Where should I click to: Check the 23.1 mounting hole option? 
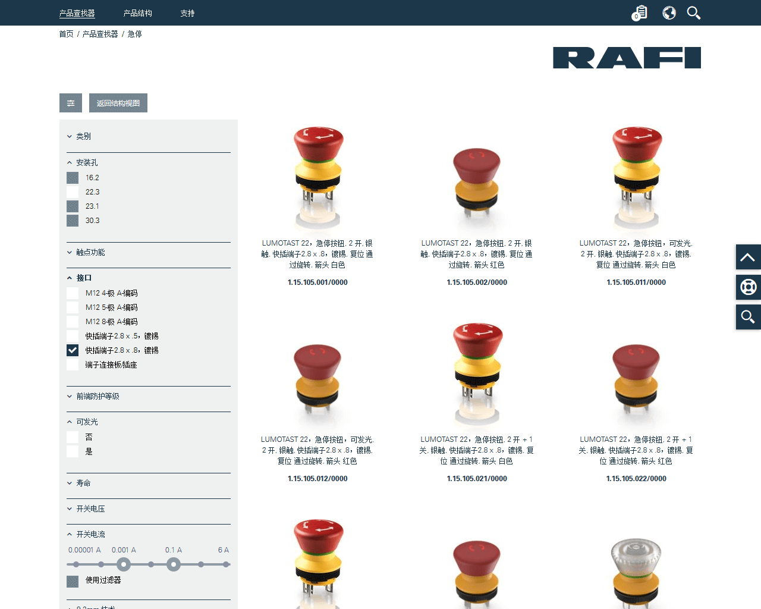click(73, 206)
